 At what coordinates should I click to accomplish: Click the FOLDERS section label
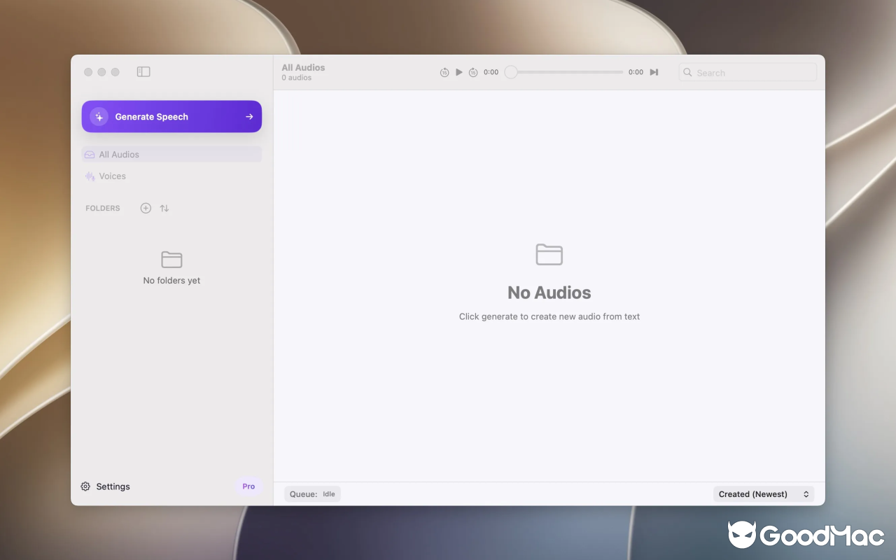(x=103, y=209)
